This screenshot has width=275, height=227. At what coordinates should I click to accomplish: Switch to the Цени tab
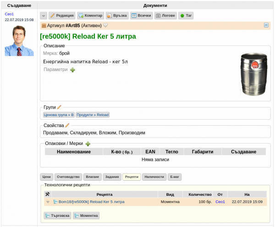coord(46,177)
